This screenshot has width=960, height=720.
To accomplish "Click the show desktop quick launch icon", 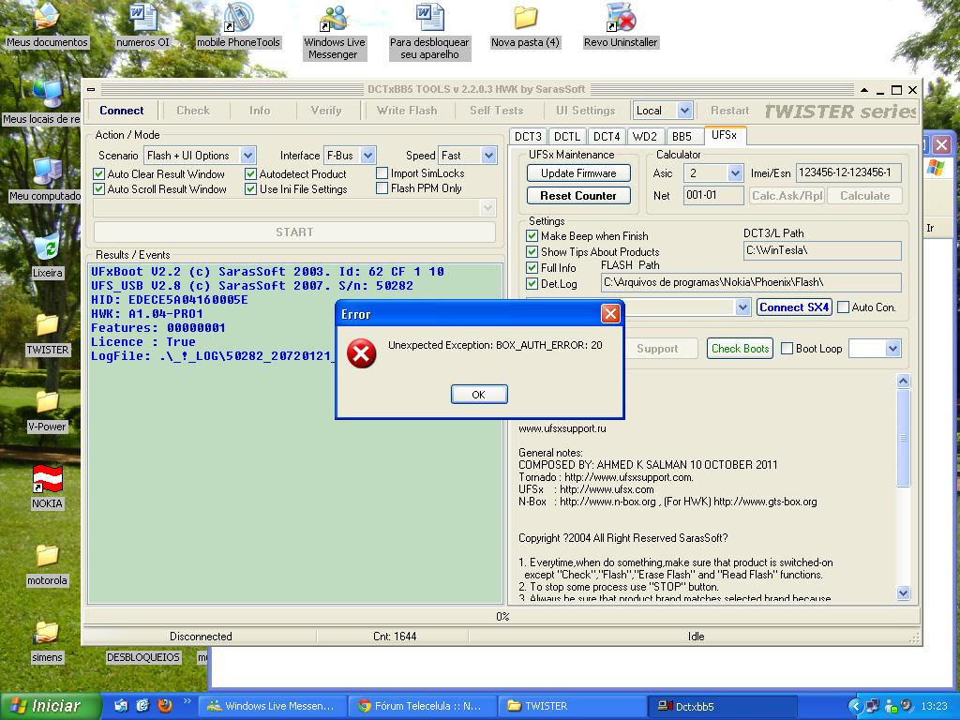I will (121, 706).
